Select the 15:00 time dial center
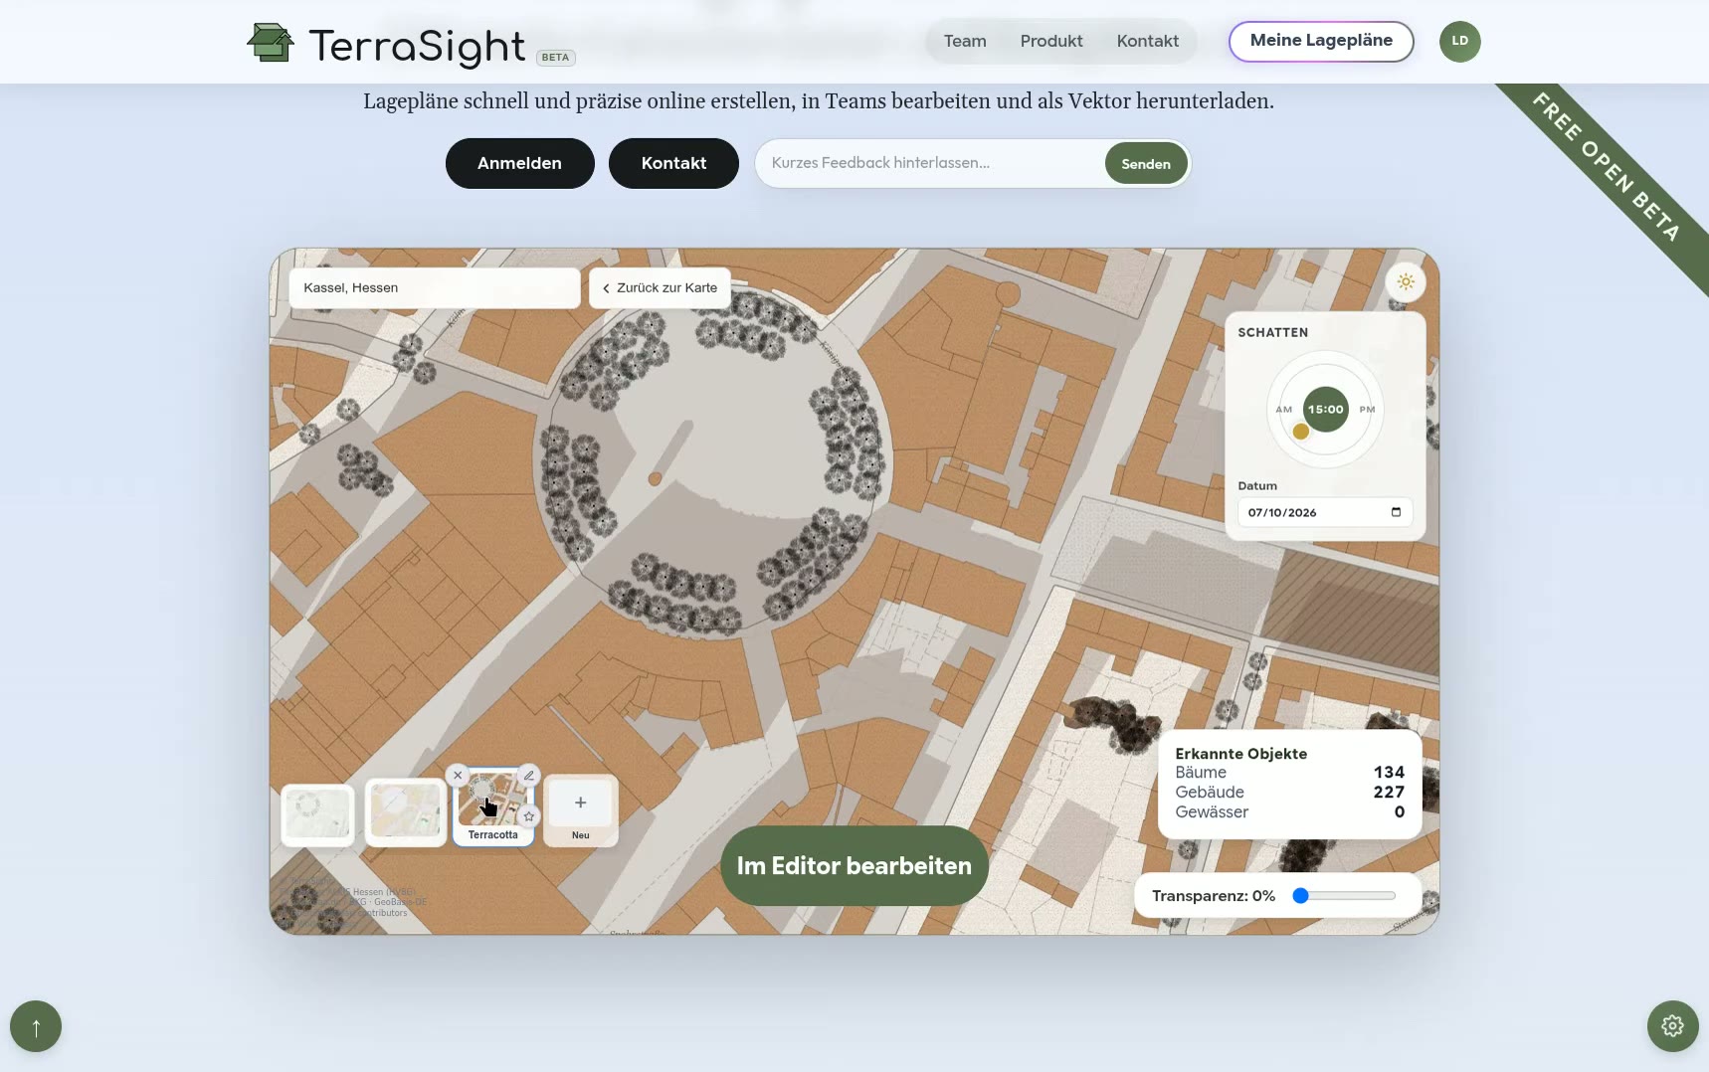Viewport: 1709px width, 1072px height. coord(1325,409)
